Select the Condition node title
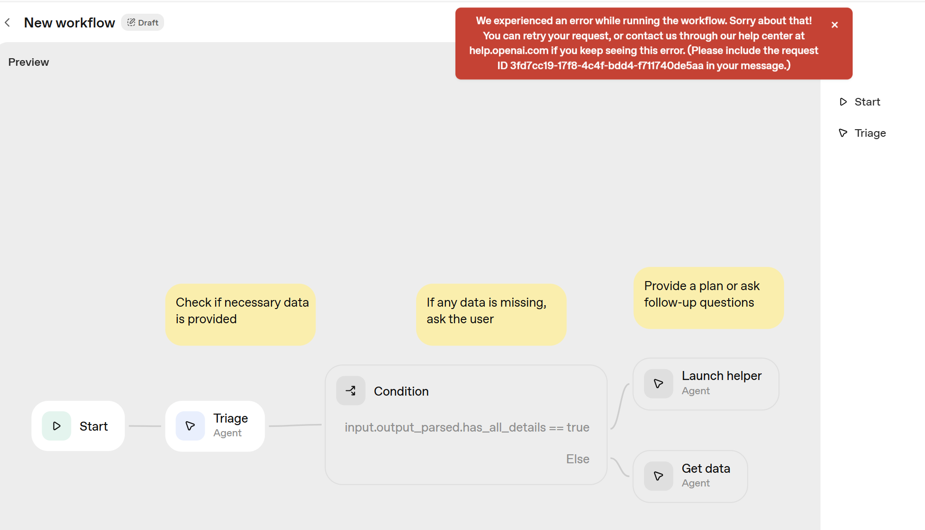Image resolution: width=925 pixels, height=530 pixels. [401, 391]
